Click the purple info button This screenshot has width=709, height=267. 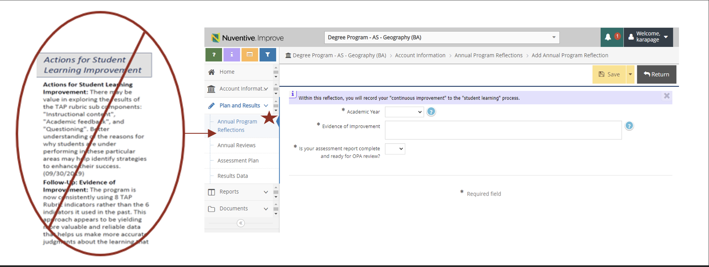pyautogui.click(x=232, y=55)
